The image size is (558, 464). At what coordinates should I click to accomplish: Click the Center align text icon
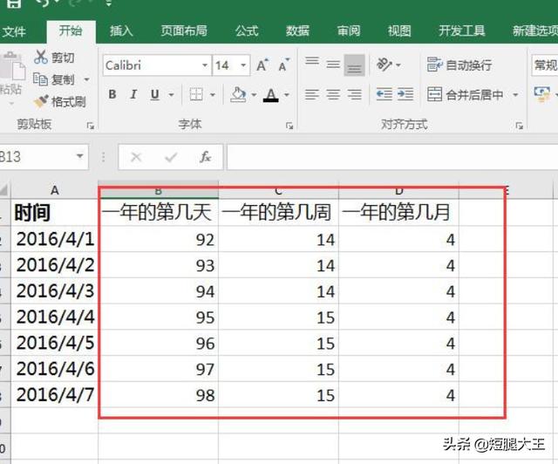[x=333, y=94]
